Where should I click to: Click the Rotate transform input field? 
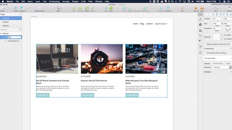tap(217, 29)
